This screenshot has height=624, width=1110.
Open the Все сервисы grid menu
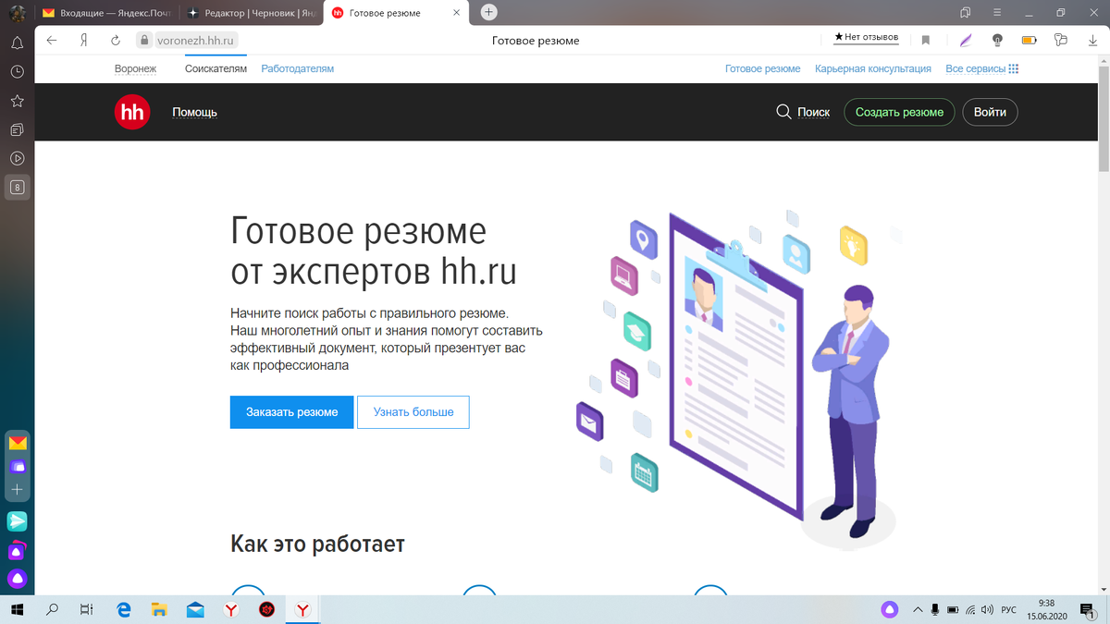1013,68
